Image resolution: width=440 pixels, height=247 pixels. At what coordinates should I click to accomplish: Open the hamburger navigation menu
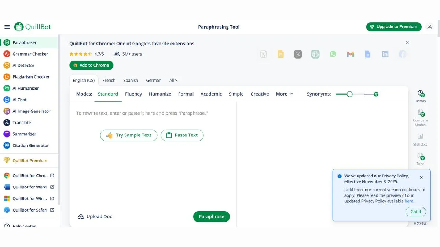pyautogui.click(x=7, y=26)
